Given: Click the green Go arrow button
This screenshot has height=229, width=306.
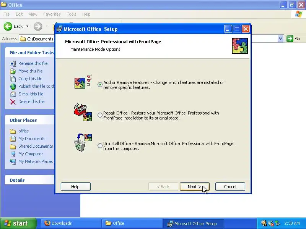Looking at the screenshot, I should (x=290, y=39).
